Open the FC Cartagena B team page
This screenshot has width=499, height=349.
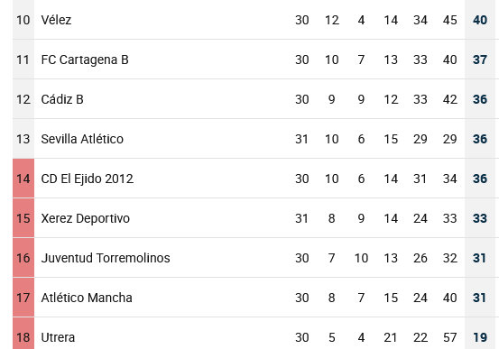point(85,60)
